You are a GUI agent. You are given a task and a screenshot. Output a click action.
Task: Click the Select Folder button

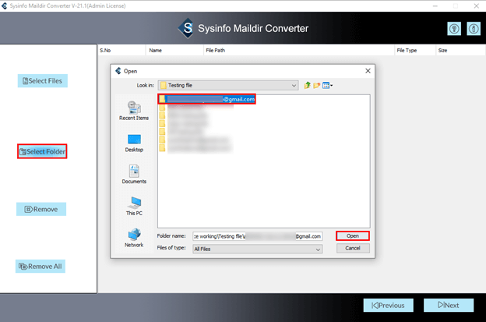click(42, 151)
